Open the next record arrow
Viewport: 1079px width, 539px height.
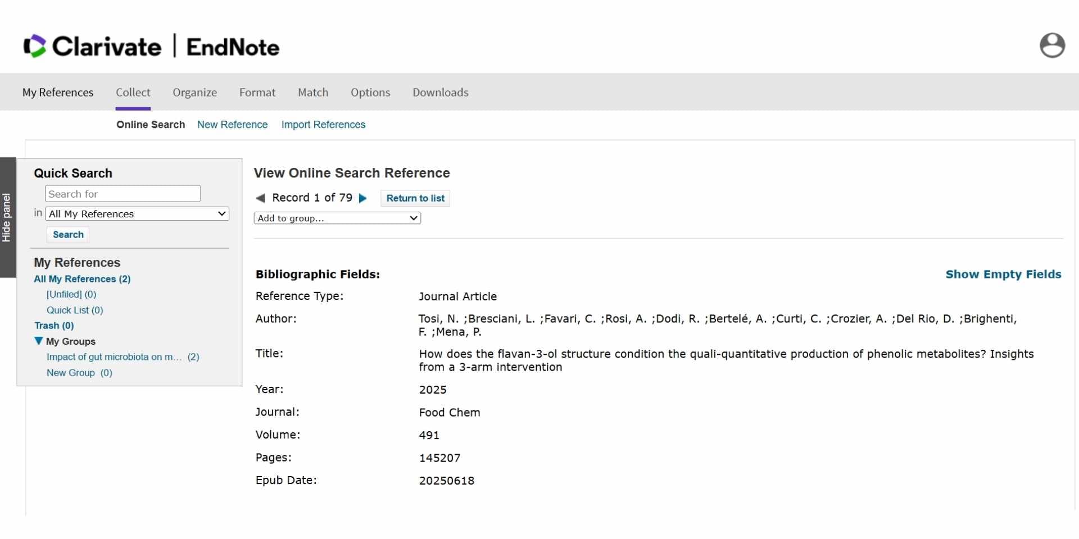pos(363,198)
